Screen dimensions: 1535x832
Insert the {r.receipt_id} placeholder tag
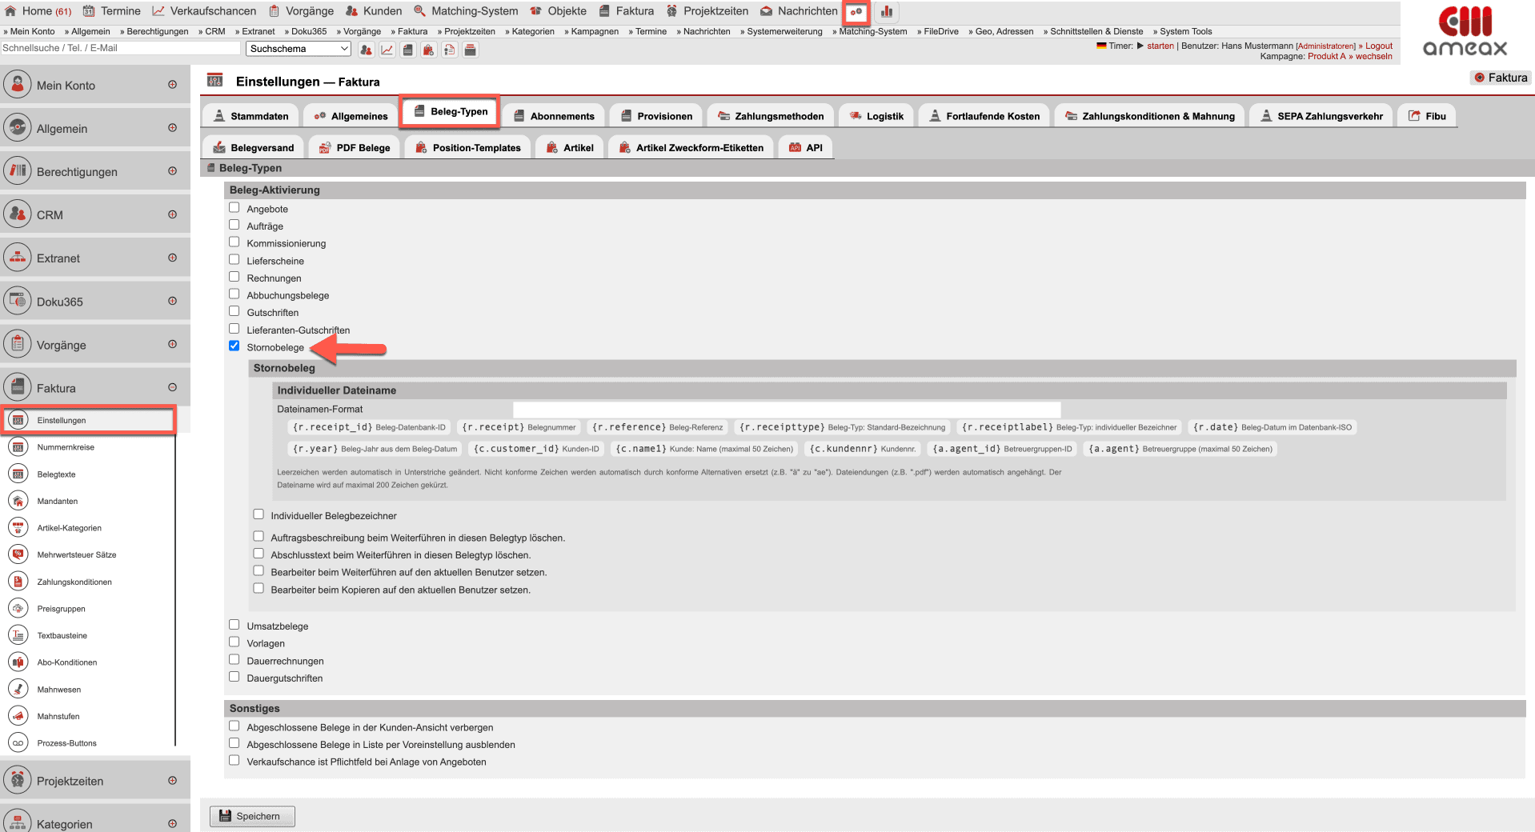(369, 427)
